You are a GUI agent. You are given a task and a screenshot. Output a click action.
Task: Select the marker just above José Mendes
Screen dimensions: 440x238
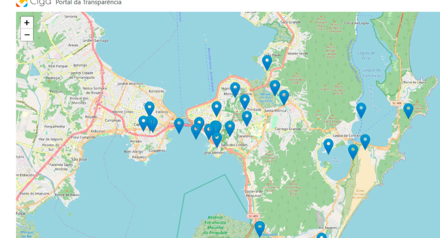coord(217,140)
